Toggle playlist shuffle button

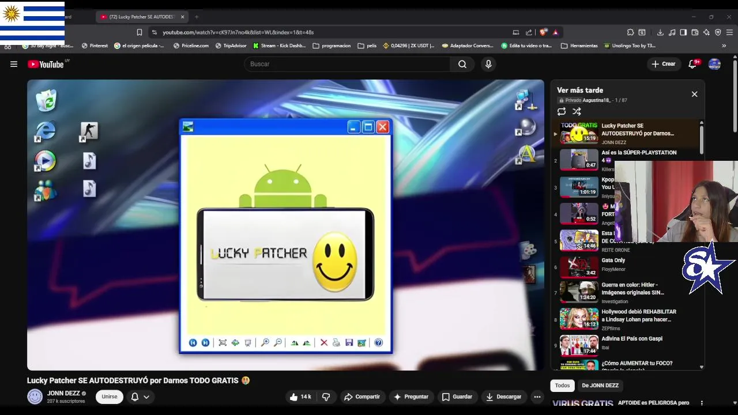pyautogui.click(x=577, y=111)
